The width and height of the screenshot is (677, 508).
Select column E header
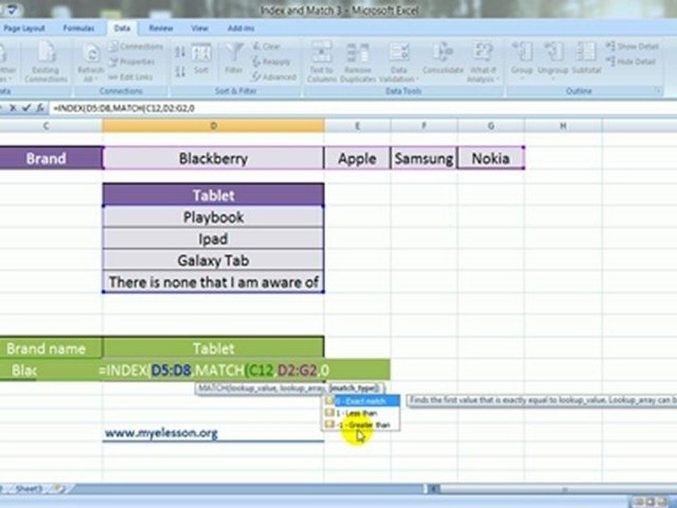(358, 126)
